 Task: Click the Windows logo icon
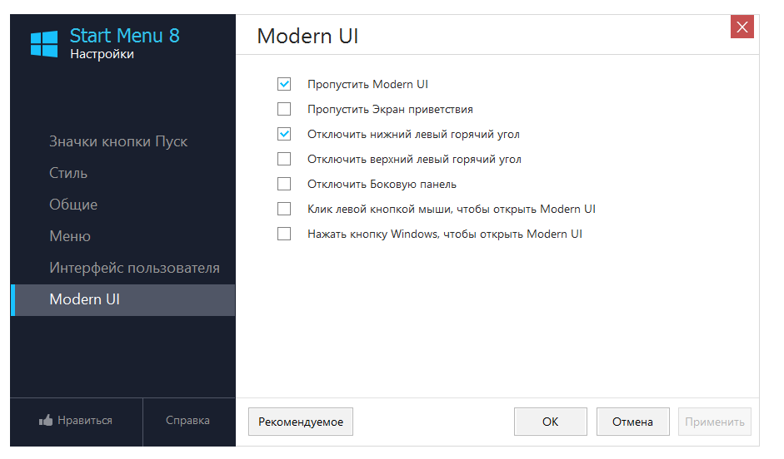[44, 44]
